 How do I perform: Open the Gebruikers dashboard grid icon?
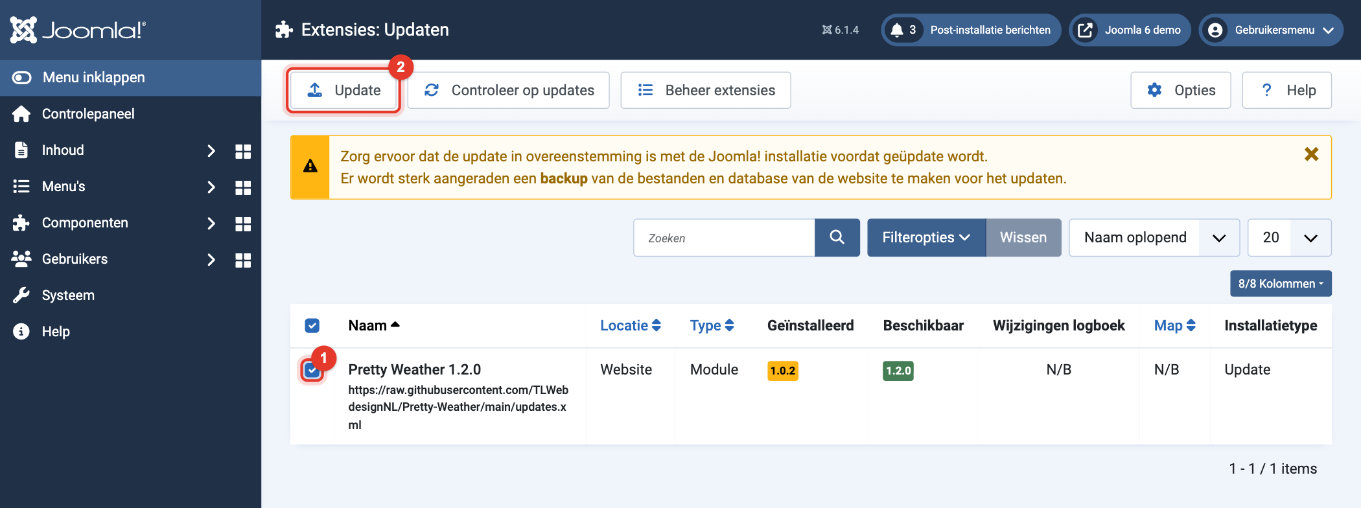(x=243, y=260)
